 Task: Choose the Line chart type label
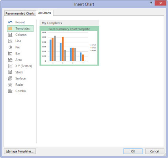18,41
